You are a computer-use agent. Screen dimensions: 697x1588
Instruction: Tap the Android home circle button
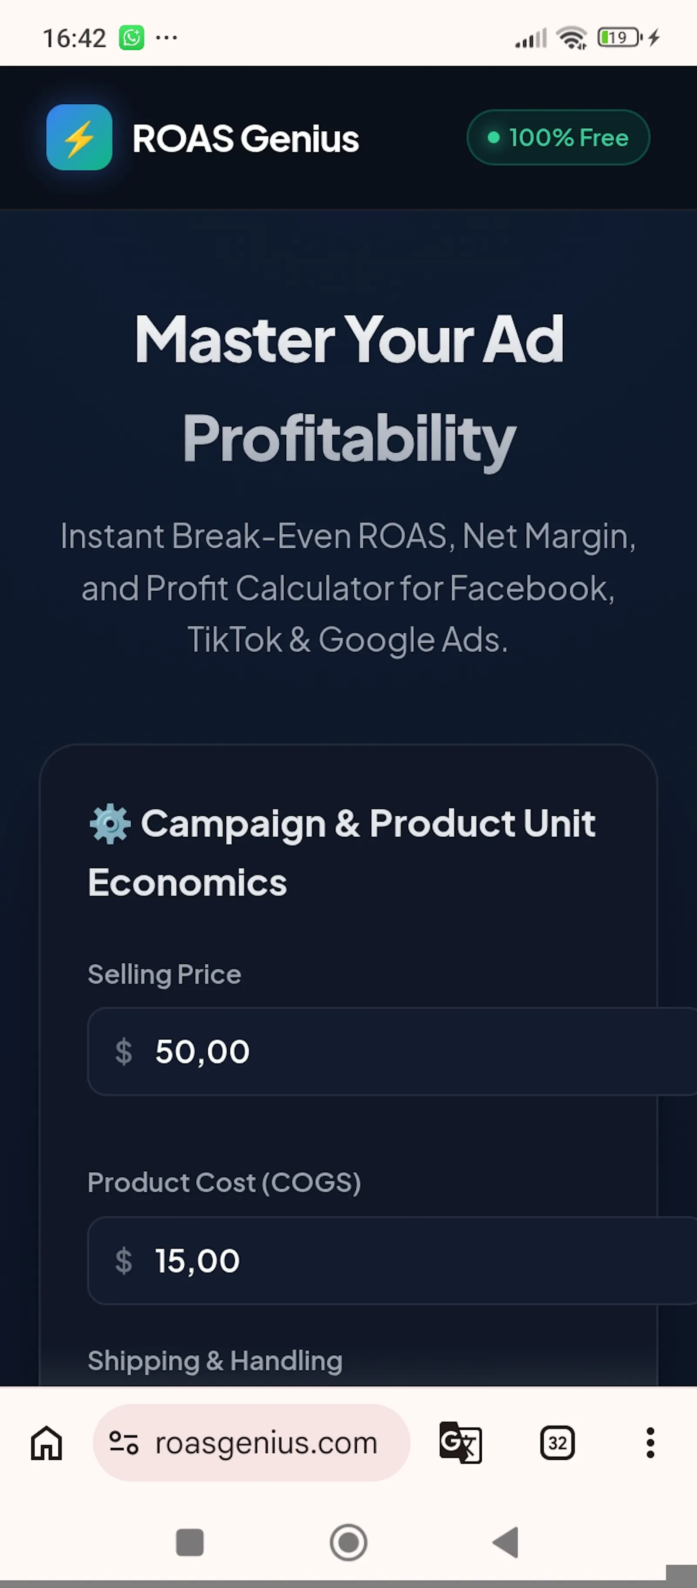coord(348,1542)
